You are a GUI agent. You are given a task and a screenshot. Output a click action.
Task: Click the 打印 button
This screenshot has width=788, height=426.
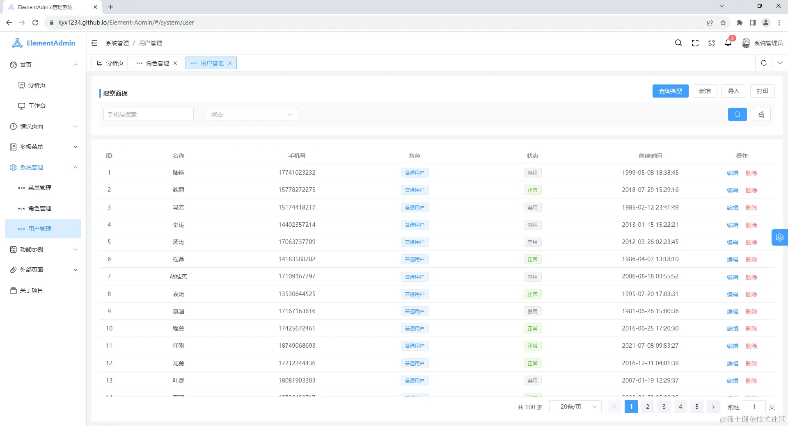click(763, 91)
